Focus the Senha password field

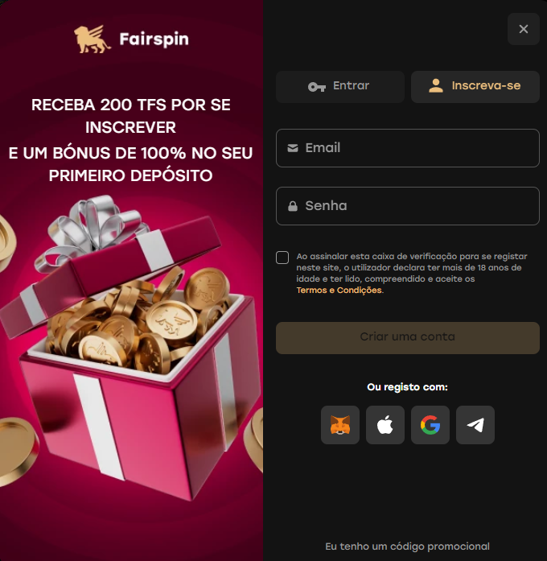408,206
